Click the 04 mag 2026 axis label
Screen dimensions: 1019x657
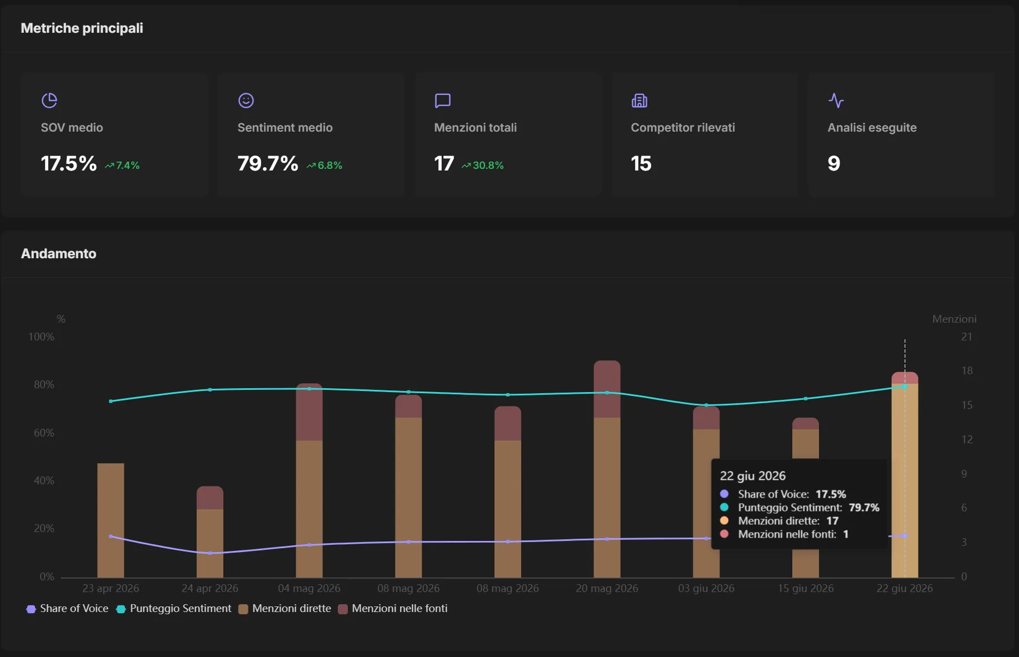pos(309,588)
